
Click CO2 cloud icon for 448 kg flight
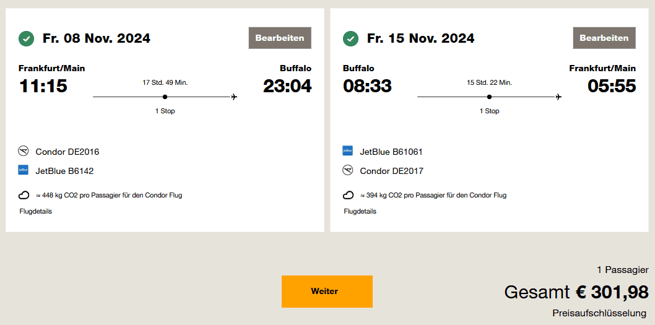24,195
